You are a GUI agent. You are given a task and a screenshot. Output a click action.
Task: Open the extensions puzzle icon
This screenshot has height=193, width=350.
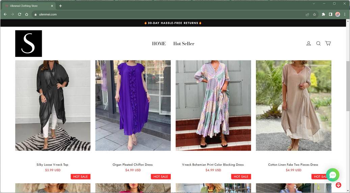(x=323, y=14)
